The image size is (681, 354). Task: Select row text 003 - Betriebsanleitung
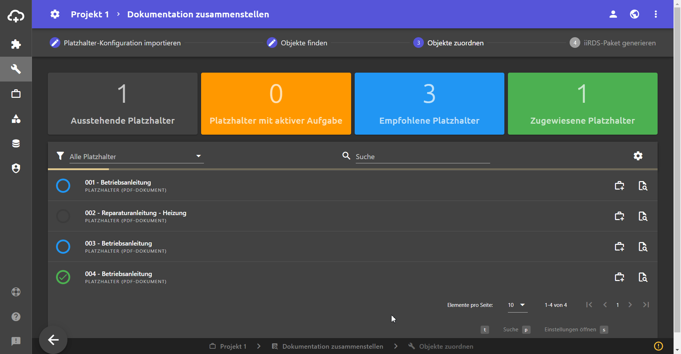click(118, 243)
